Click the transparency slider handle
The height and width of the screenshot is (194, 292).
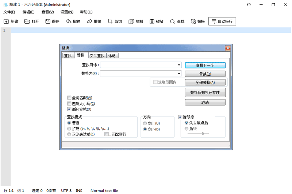203,133
